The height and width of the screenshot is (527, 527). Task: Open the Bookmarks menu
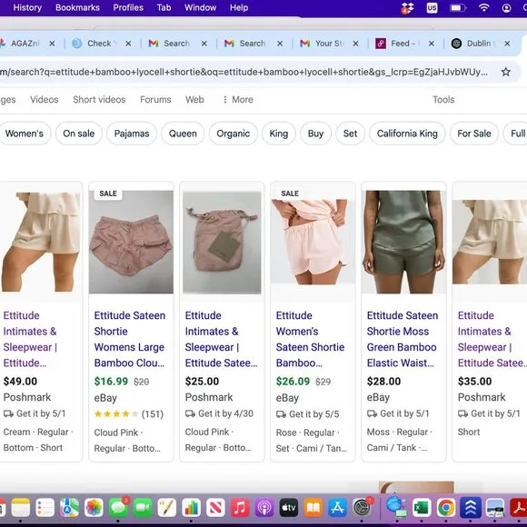[x=77, y=7]
